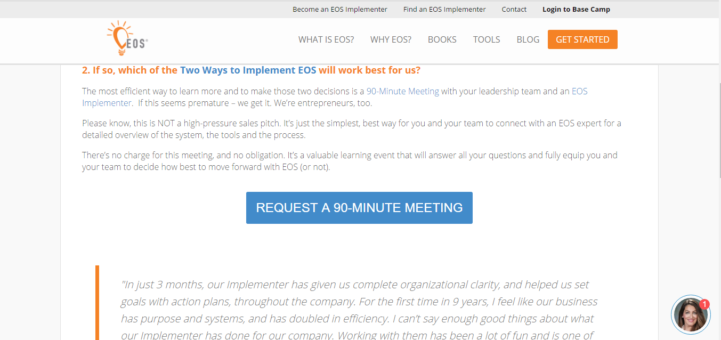The height and width of the screenshot is (340, 721).
Task: Select the TOOLS navigation item
Action: (x=486, y=39)
